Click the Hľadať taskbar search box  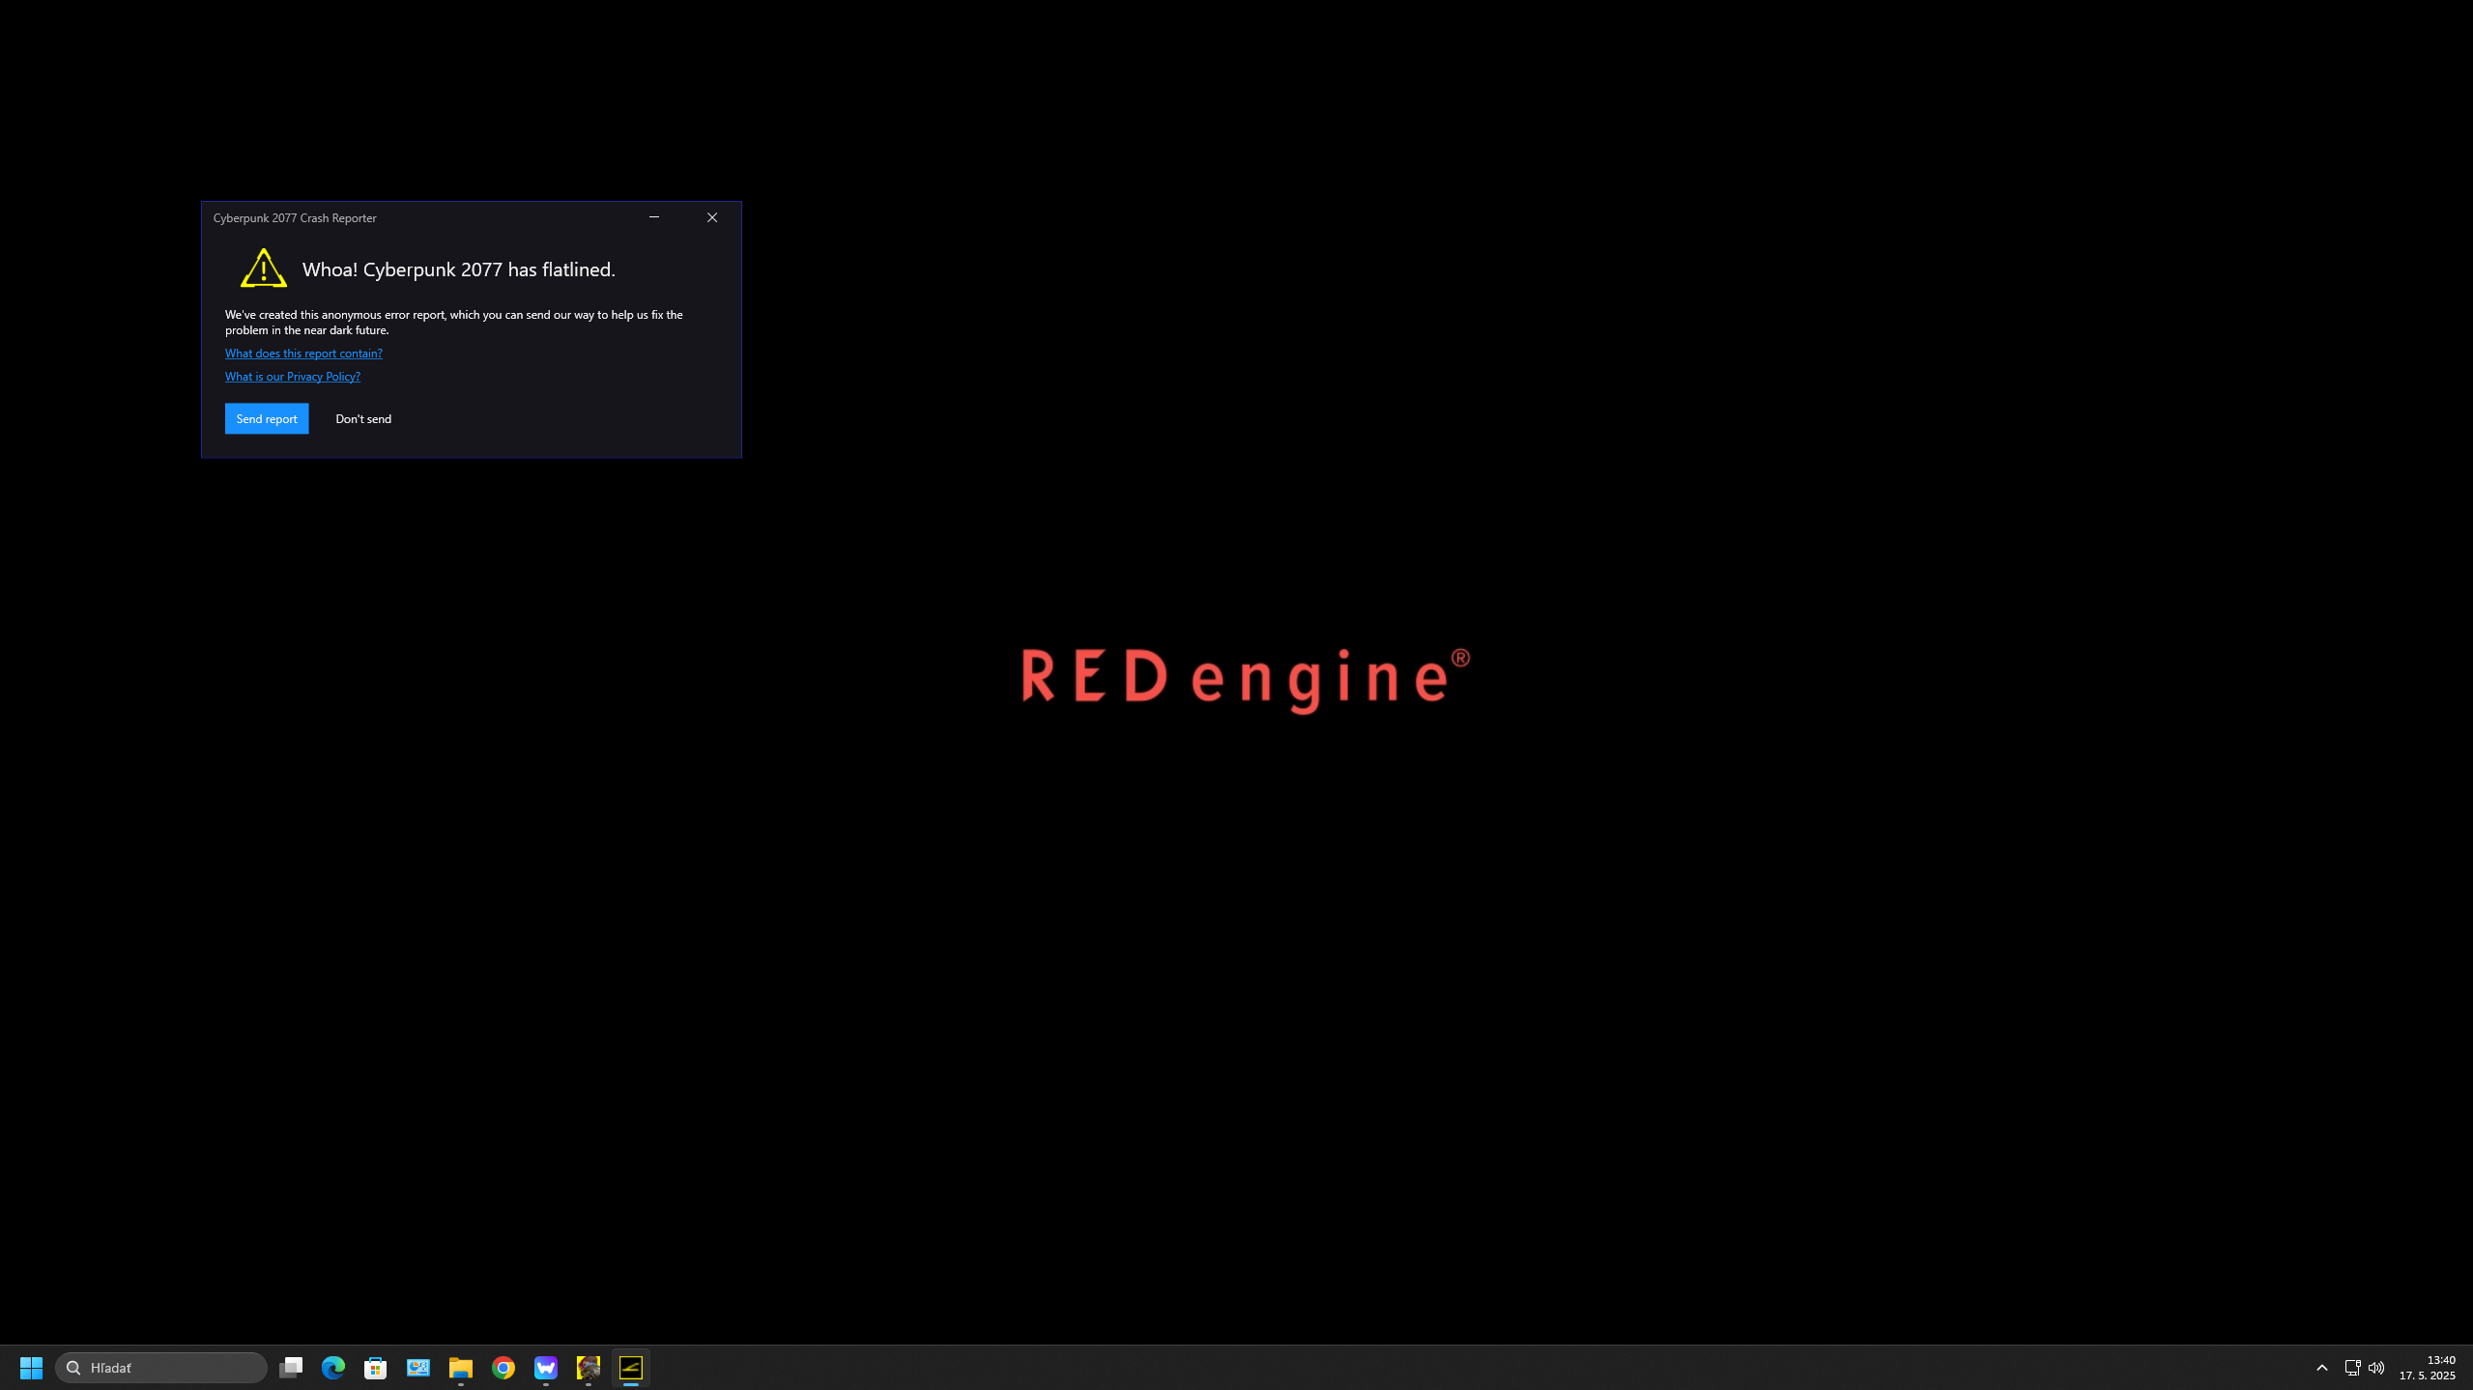click(x=161, y=1368)
